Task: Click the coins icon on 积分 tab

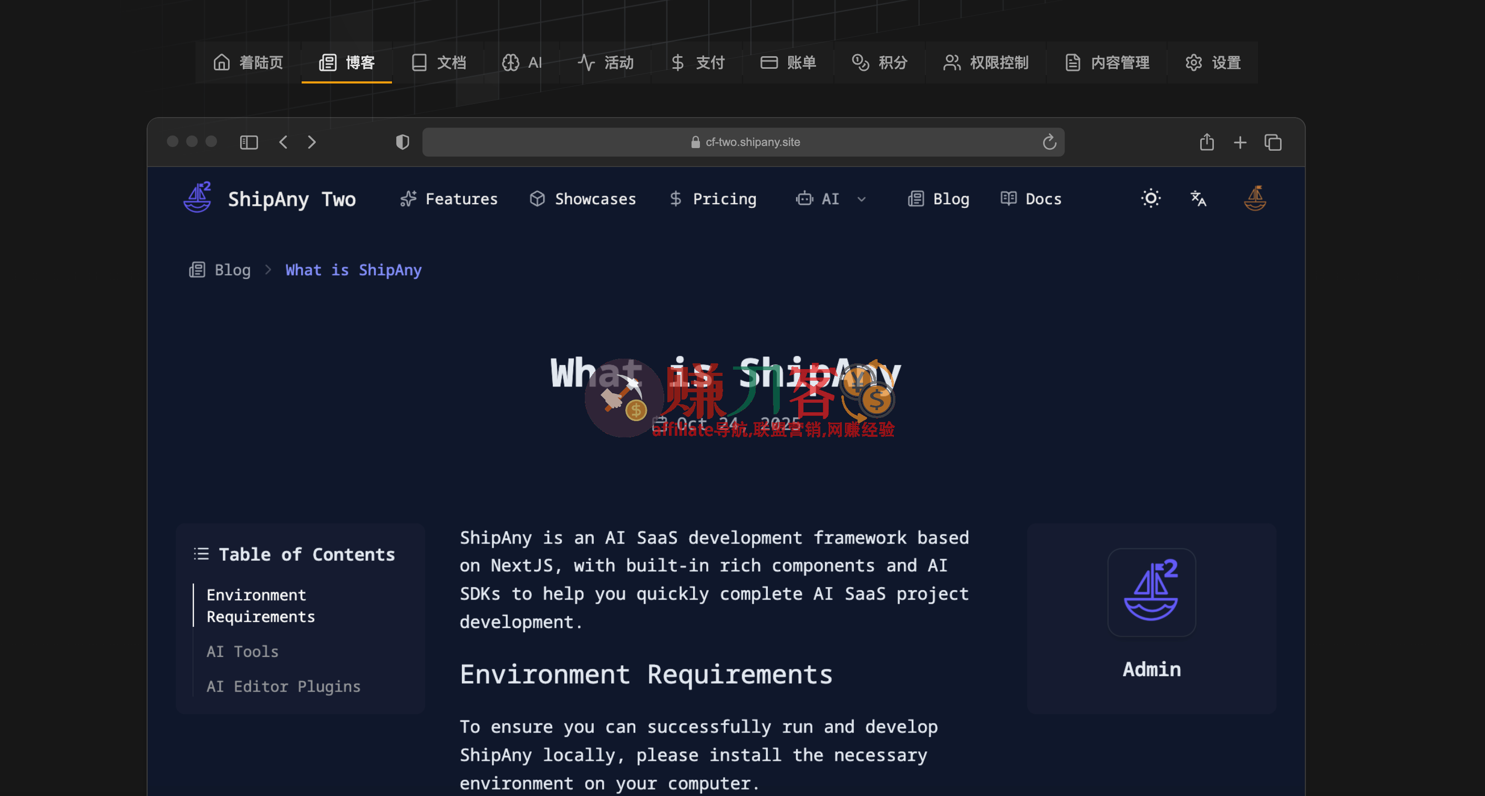Action: tap(861, 62)
